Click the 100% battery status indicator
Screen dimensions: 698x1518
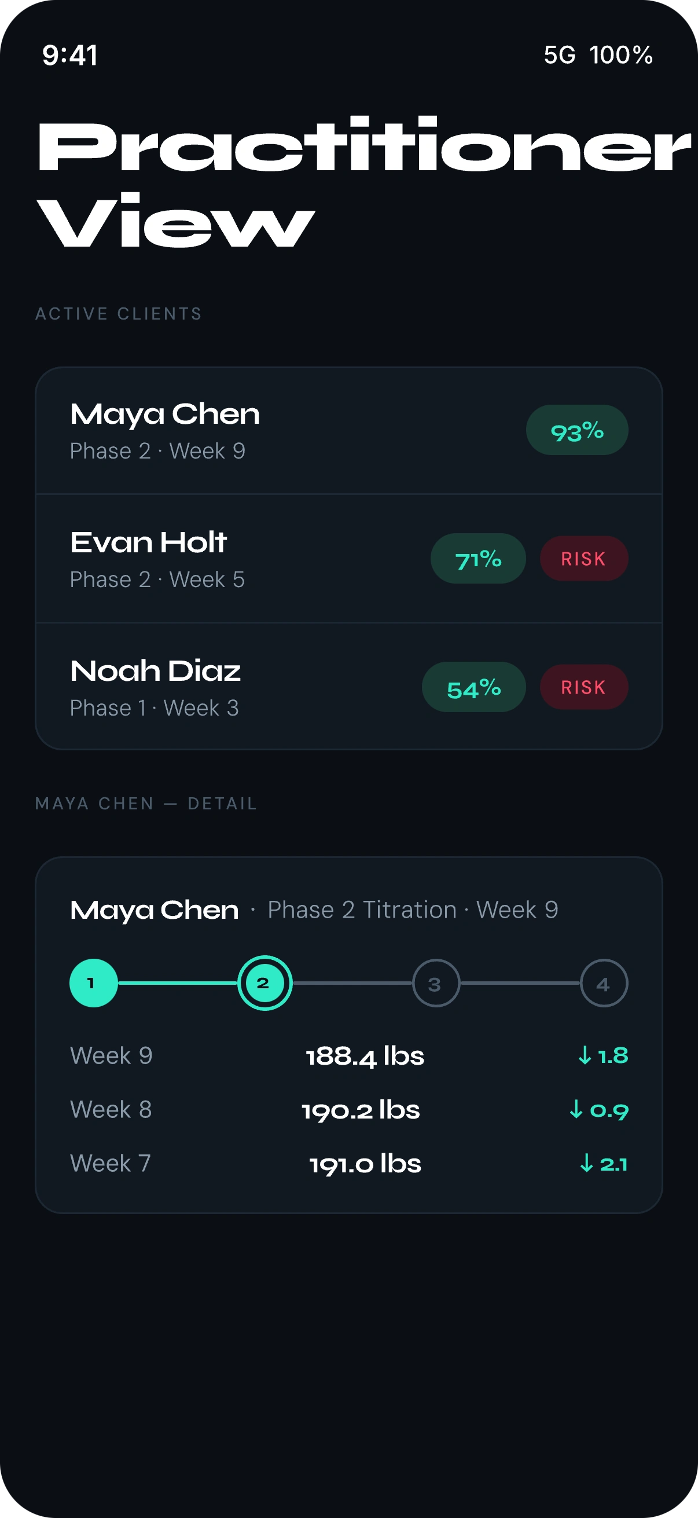click(x=621, y=56)
